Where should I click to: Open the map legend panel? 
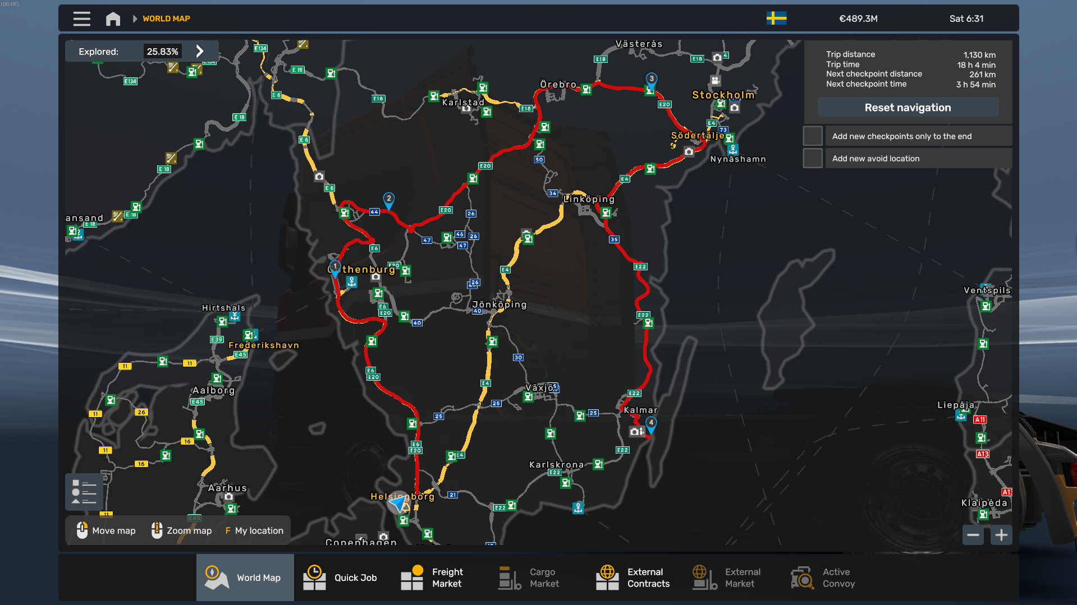coord(84,492)
